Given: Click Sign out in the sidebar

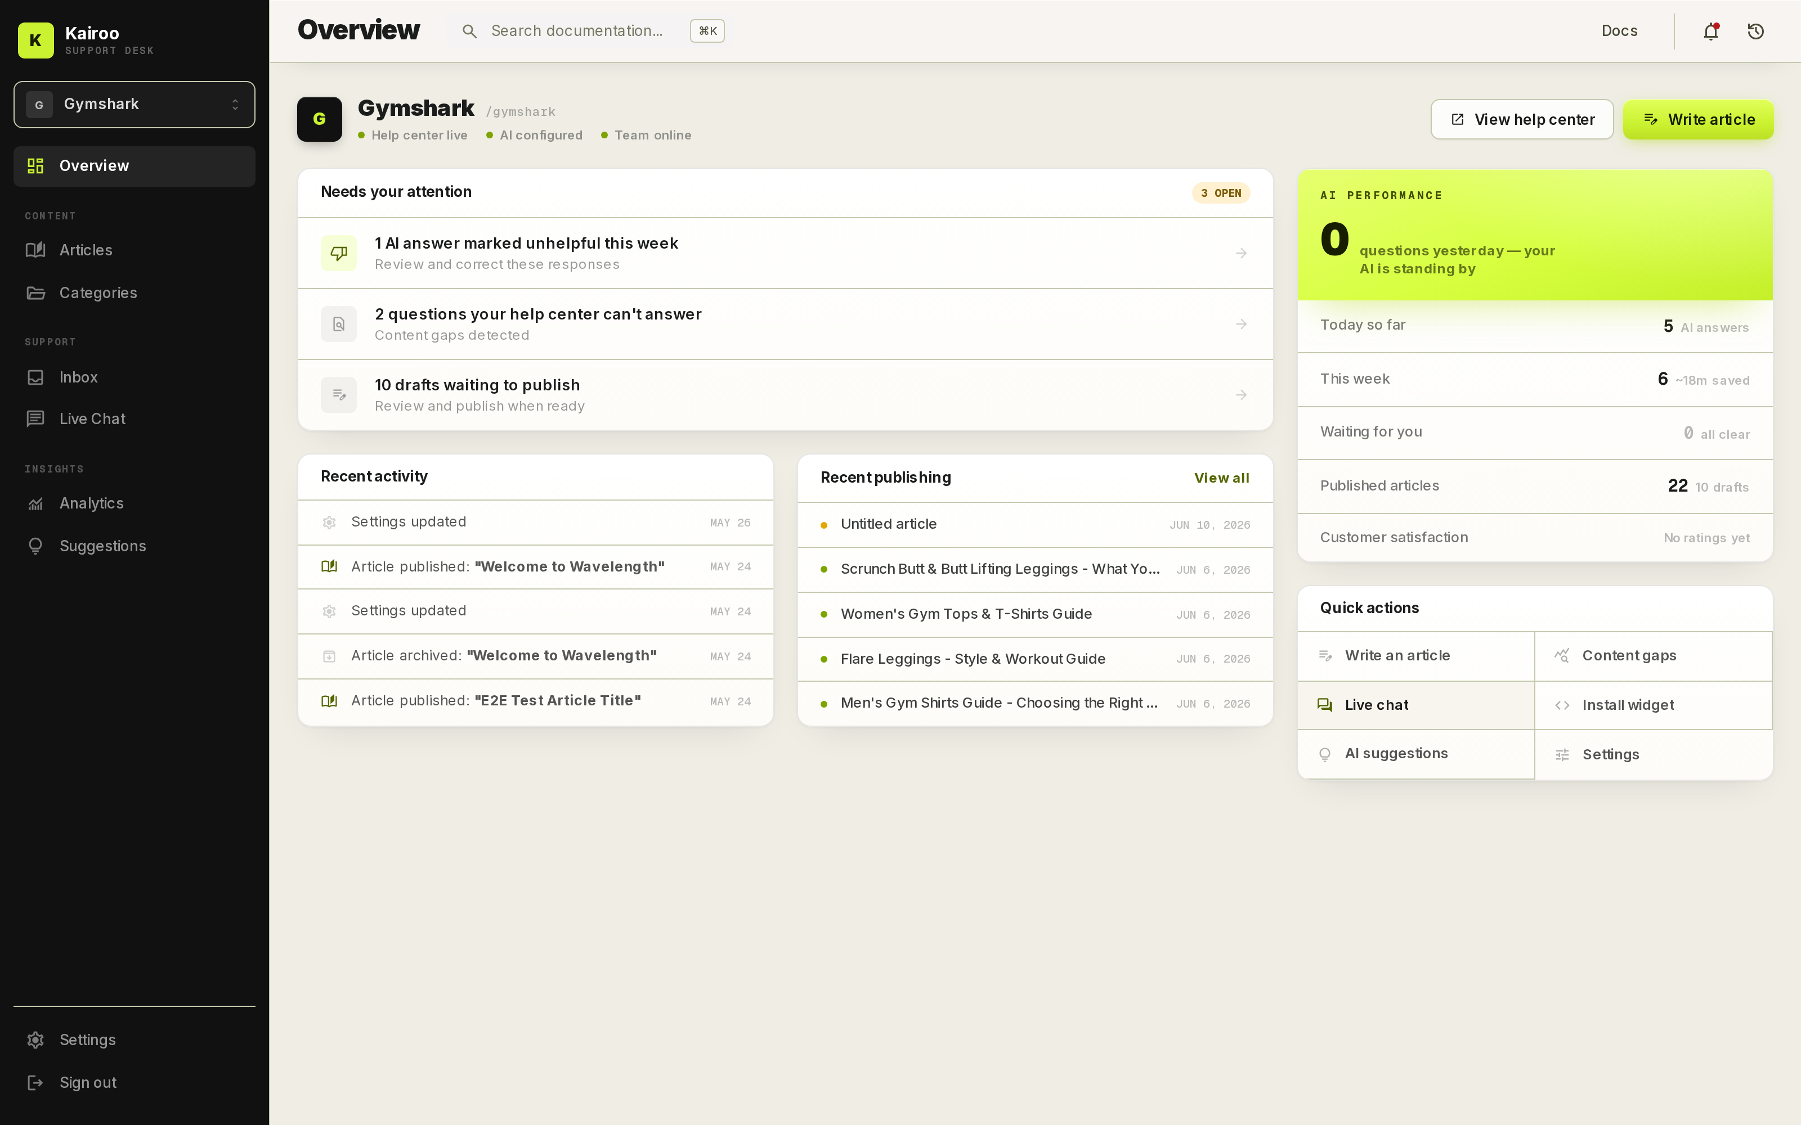Looking at the screenshot, I should tap(134, 1083).
